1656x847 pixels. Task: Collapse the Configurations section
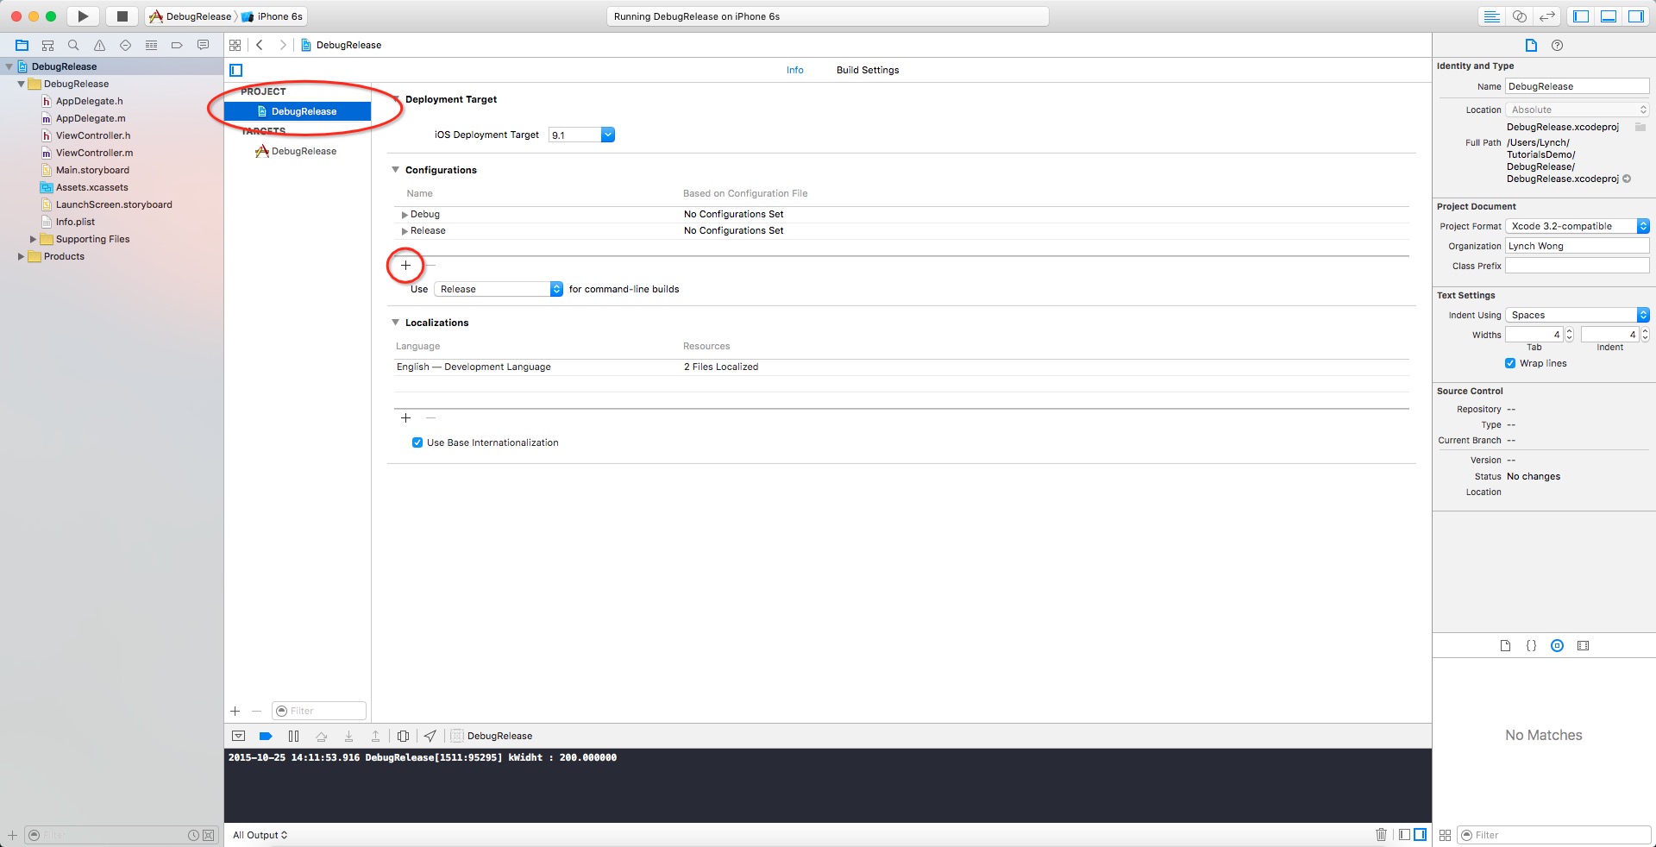tap(396, 170)
